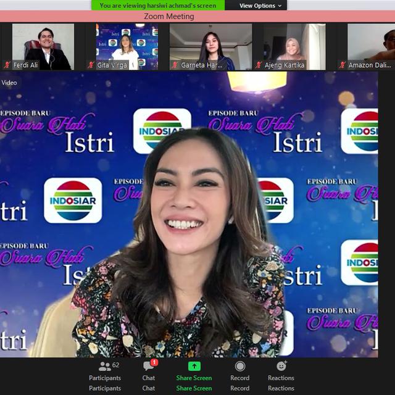Select Amazon Dali... video thumbnail
395x395 pixels.
372,47
